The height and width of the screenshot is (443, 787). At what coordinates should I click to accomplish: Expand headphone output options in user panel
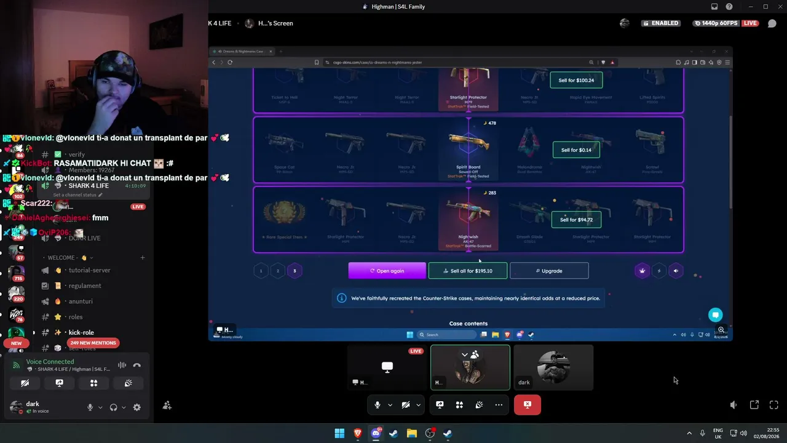124,407
